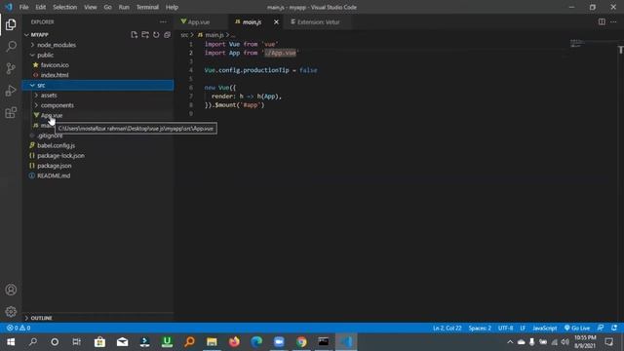Click Go Live in status bar

click(x=577, y=328)
